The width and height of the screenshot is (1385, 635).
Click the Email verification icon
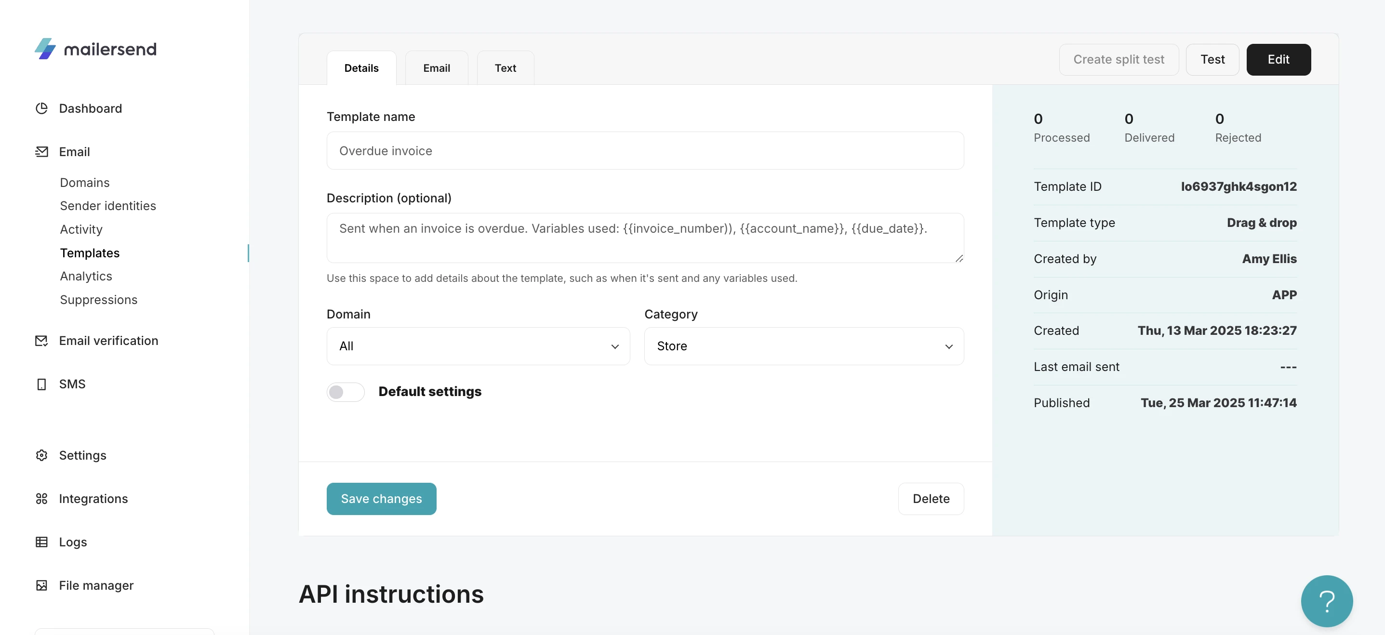click(x=41, y=341)
